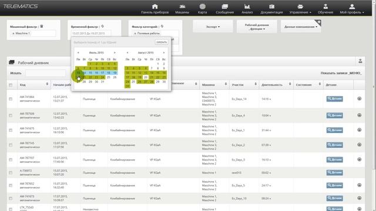Go to next month after Август 2015
Image resolution: width=376 pixels, height=211 pixels.
[x=164, y=53]
